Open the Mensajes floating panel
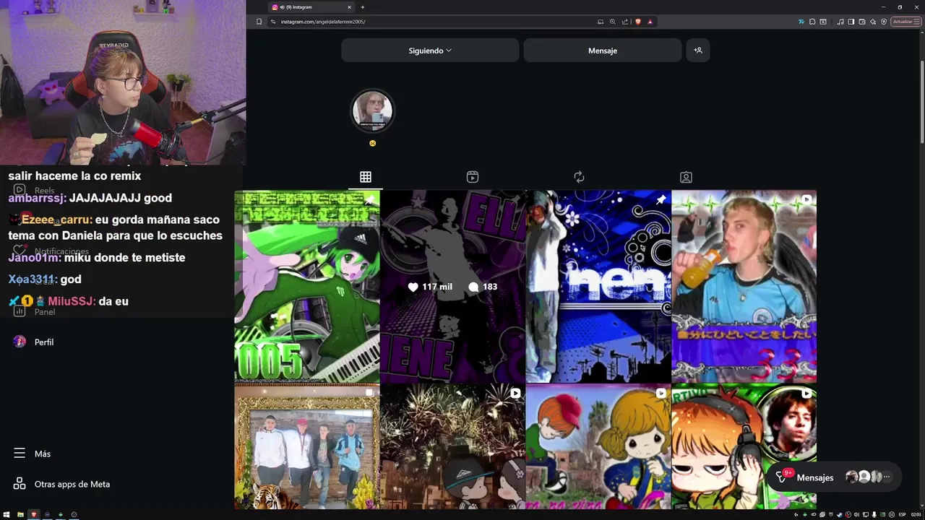 coord(834,477)
